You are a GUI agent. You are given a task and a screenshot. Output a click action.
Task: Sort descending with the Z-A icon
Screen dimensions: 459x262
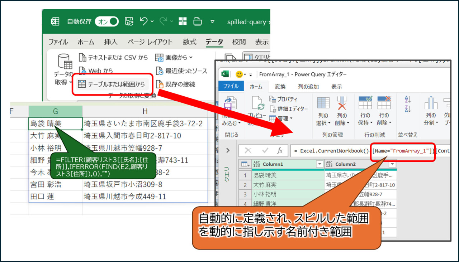coord(407,108)
